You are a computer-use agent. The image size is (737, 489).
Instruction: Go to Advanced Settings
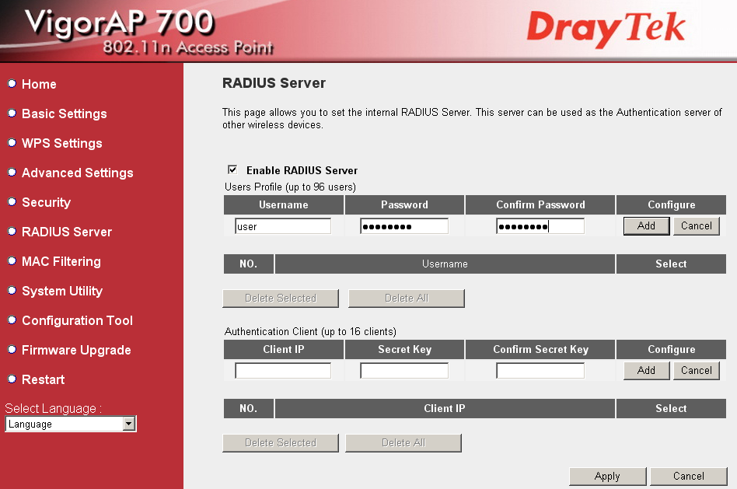click(x=77, y=173)
